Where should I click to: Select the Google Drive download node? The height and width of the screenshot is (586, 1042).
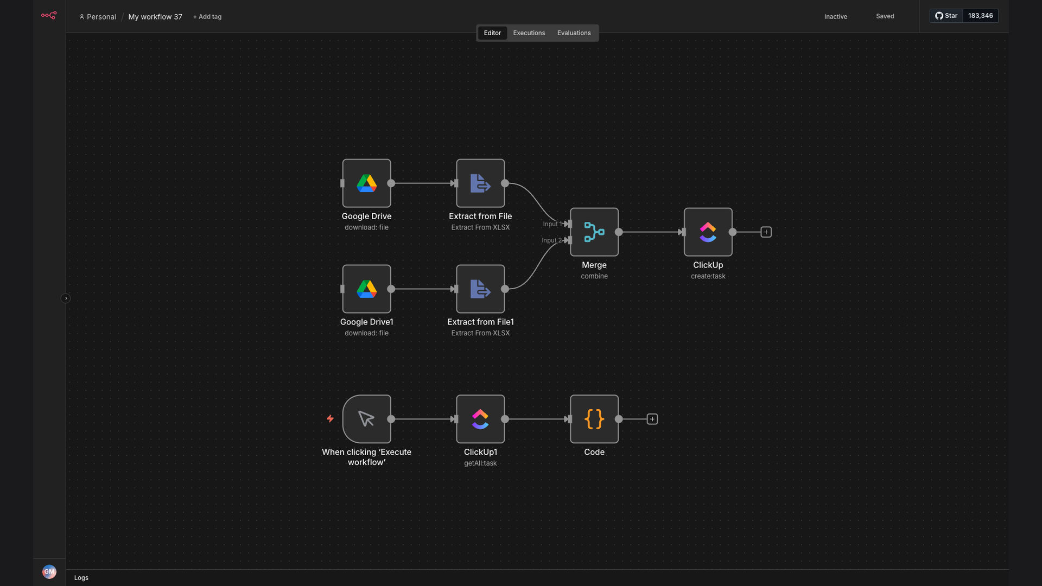(x=366, y=183)
